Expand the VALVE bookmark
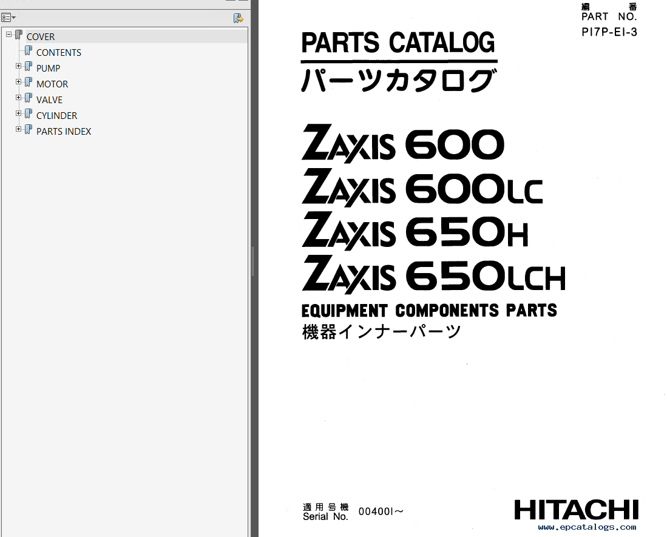 (18, 97)
